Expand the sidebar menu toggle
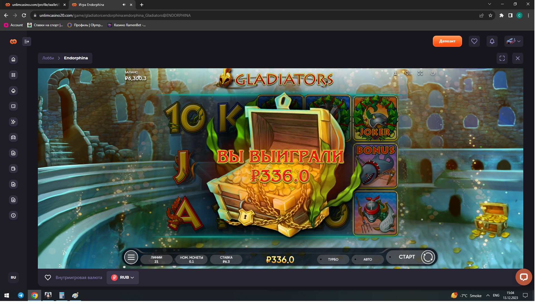 [x=27, y=42]
